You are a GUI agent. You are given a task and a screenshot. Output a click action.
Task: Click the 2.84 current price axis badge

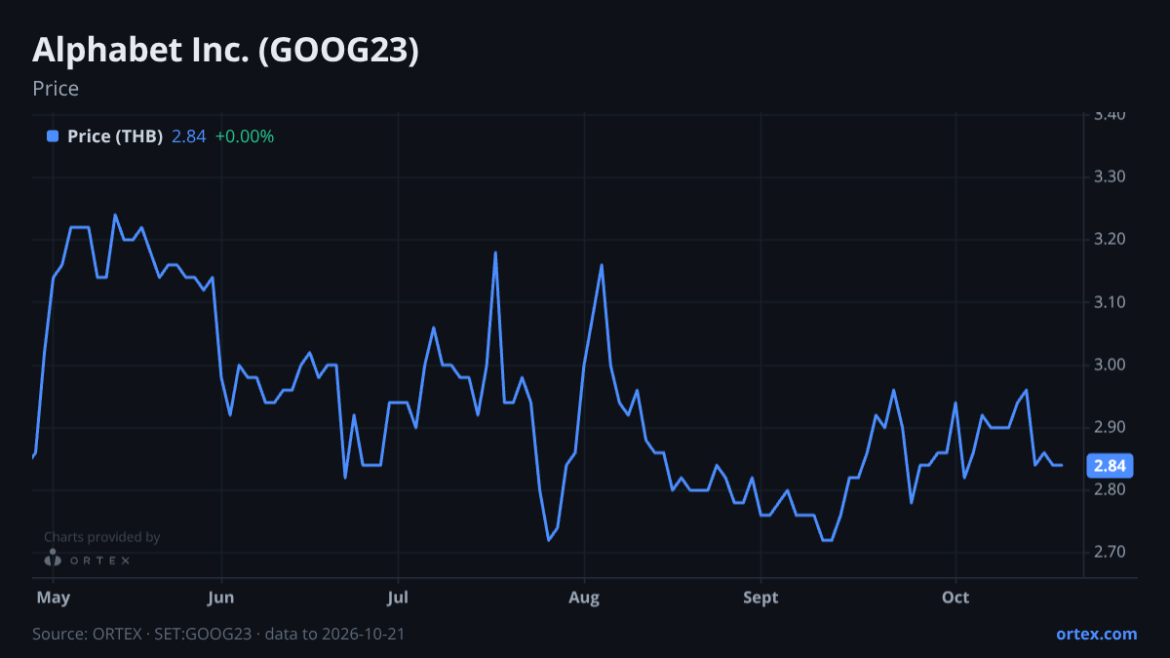(1108, 466)
